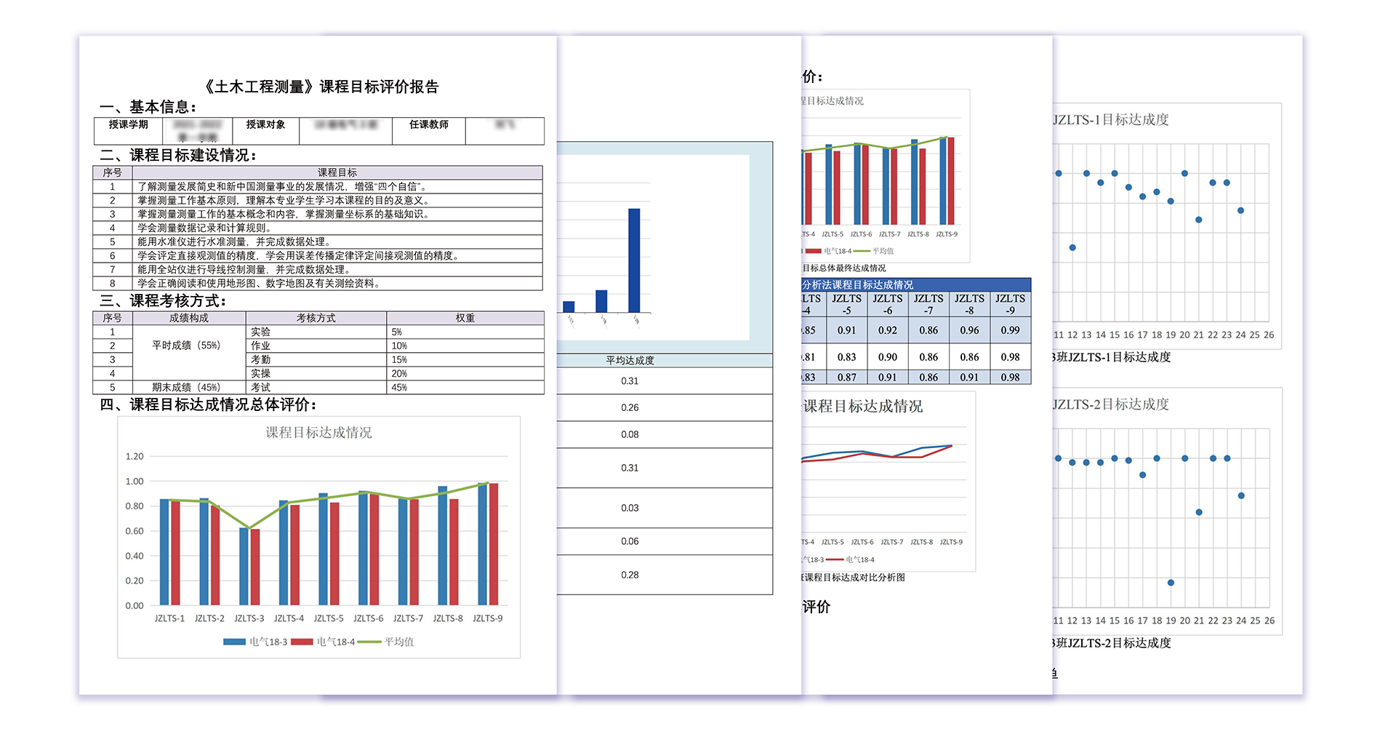The height and width of the screenshot is (742, 1396).
Task: Click the front page chart title 课程目标达成情况
Action: pos(318,433)
